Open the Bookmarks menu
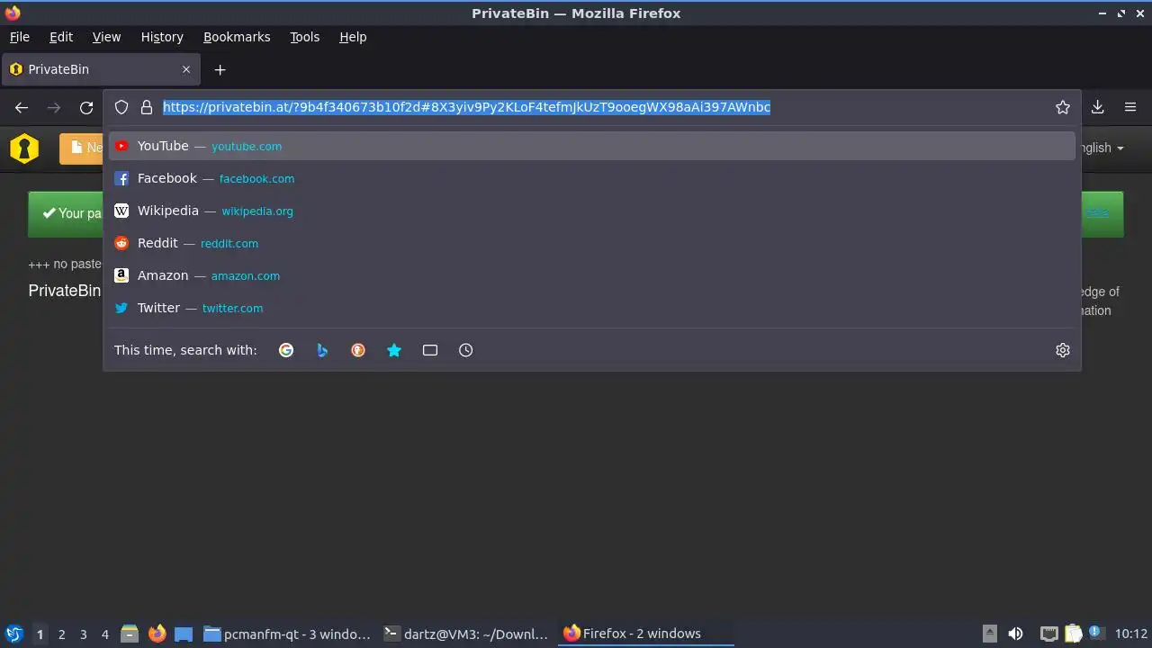Screen dimensions: 1152x648 pyautogui.click(x=237, y=37)
